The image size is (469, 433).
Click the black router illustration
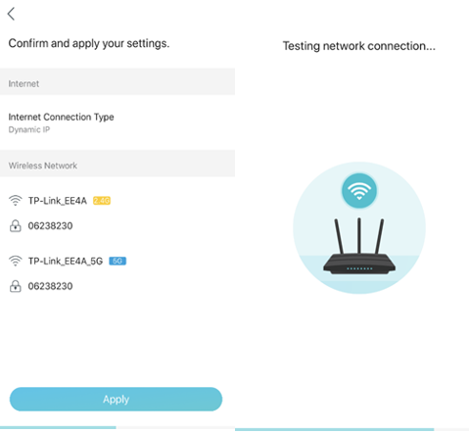click(359, 247)
